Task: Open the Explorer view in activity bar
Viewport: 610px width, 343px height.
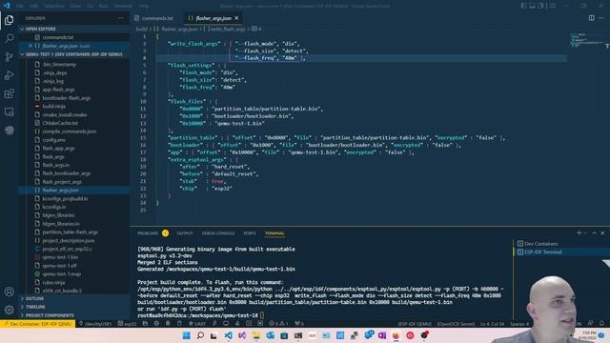Action: pos(9,20)
